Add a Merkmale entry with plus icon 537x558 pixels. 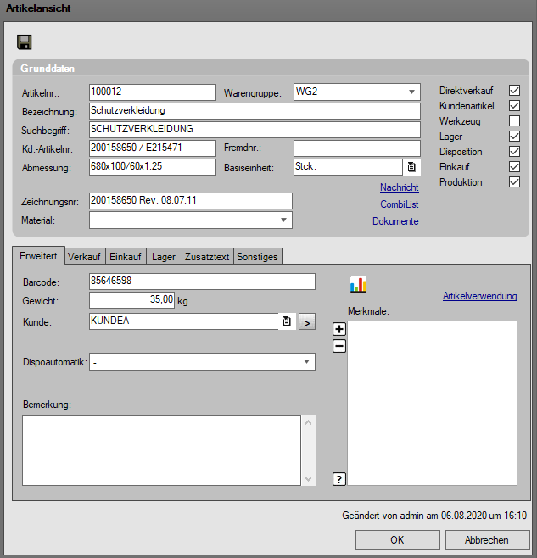pyautogui.click(x=339, y=329)
